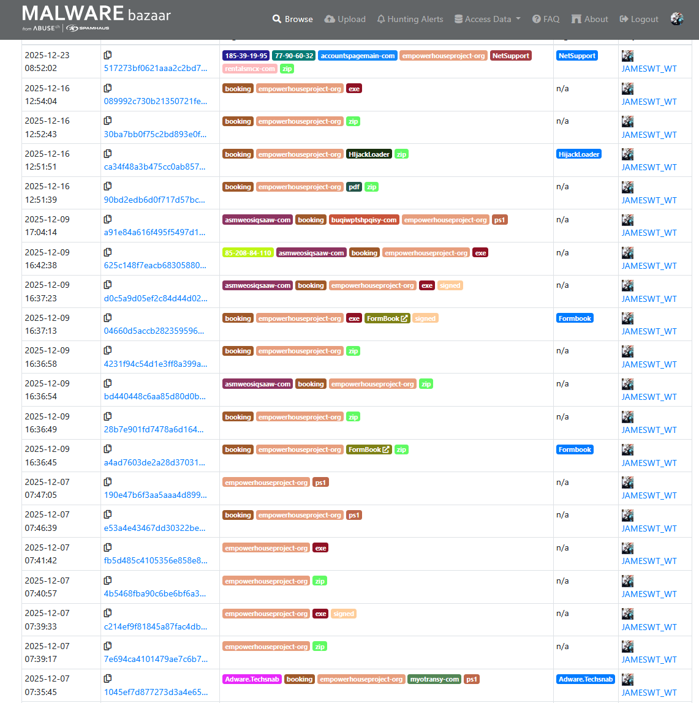The height and width of the screenshot is (703, 699).
Task: Click FormBook external tag in 16:36:45 row
Action: [369, 449]
